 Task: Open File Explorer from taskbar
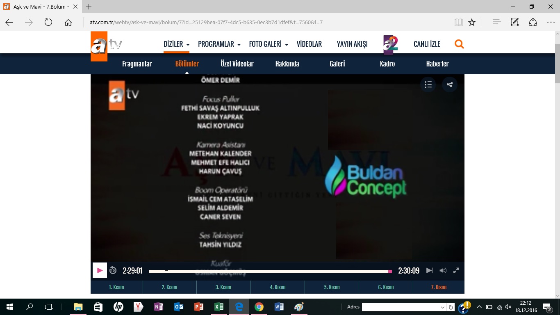78,307
